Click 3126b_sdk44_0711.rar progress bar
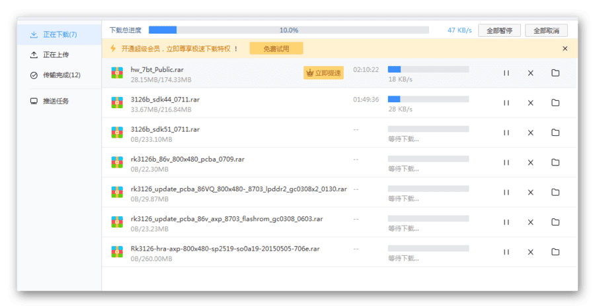 (428, 99)
